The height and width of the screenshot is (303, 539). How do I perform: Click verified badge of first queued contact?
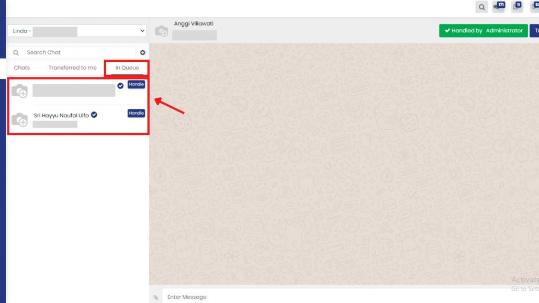click(120, 86)
